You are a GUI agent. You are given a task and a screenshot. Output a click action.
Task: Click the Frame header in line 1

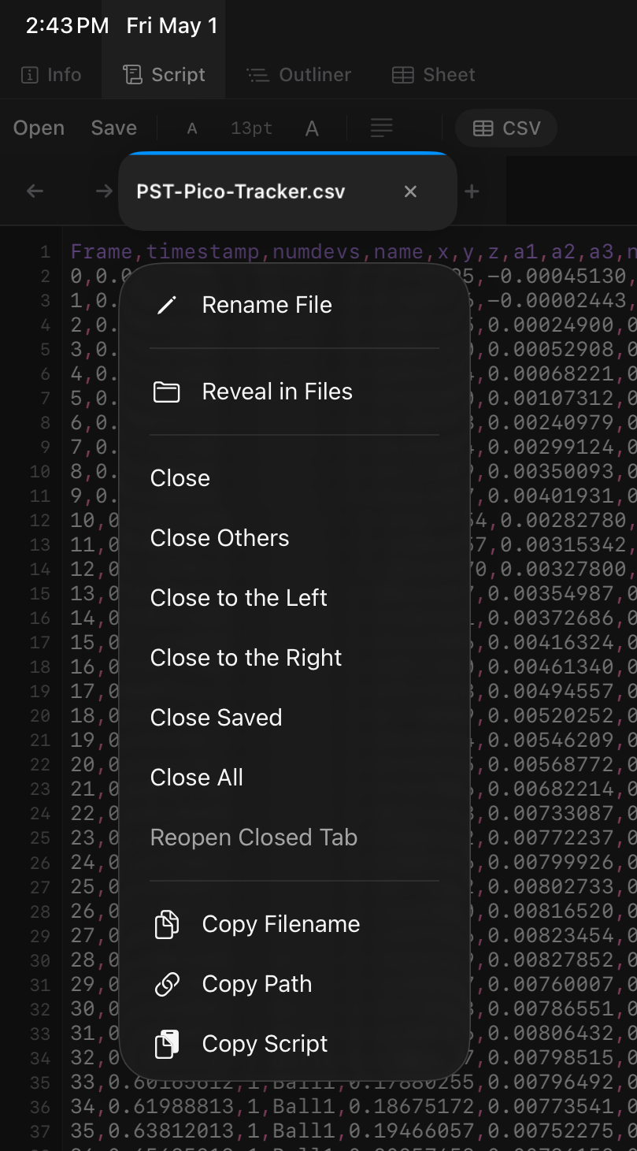point(102,252)
